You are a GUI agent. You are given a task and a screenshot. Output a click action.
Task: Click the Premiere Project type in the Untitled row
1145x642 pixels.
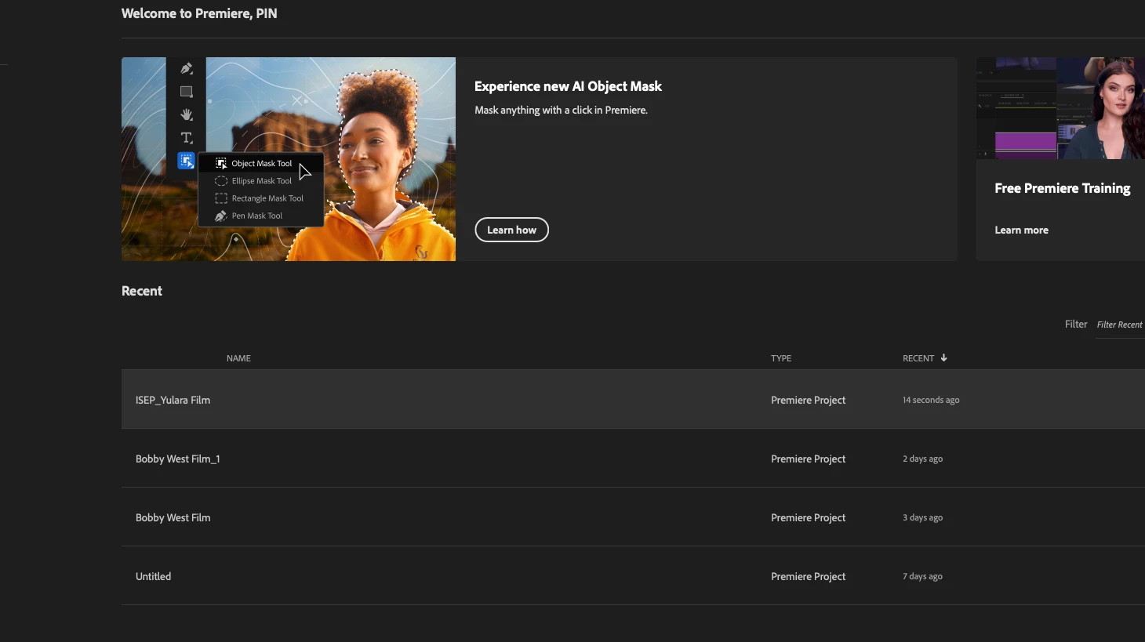808,576
